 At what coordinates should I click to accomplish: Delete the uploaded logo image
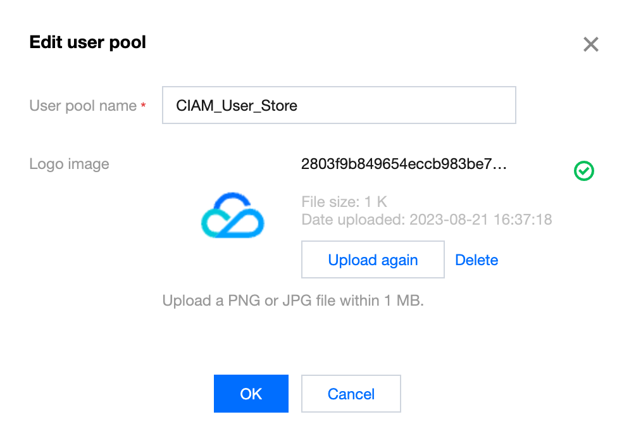tap(476, 260)
